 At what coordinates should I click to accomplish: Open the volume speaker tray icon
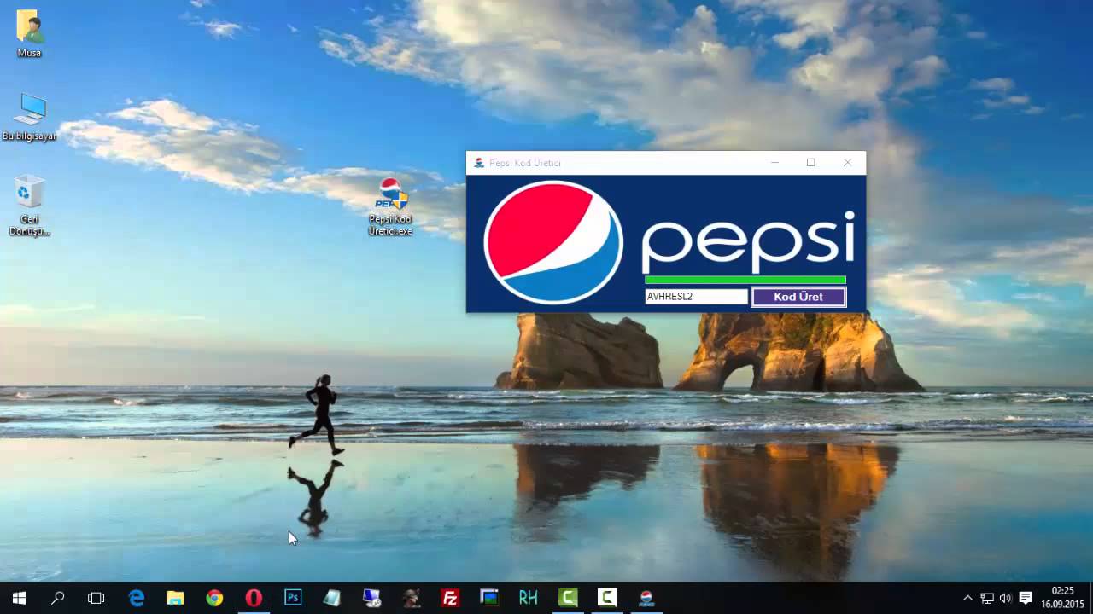[1005, 598]
